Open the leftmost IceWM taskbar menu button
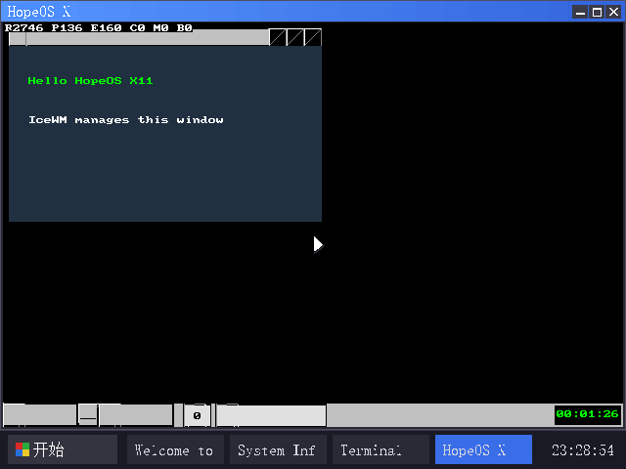Image resolution: width=626 pixels, height=469 pixels. pyautogui.click(x=39, y=415)
